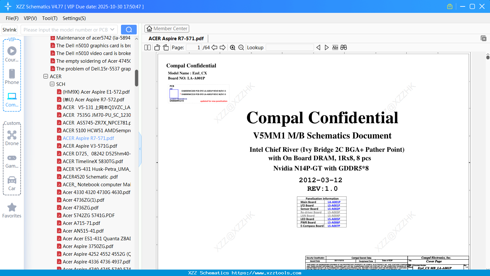The image size is (490, 276).
Task: Jump to previous lookup result
Action: pos(318,48)
